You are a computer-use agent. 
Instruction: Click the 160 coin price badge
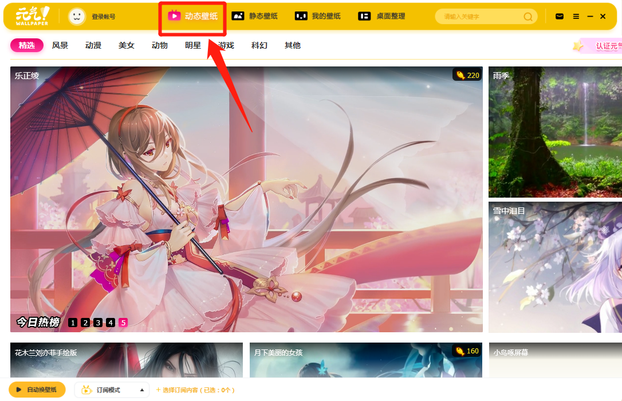point(467,351)
